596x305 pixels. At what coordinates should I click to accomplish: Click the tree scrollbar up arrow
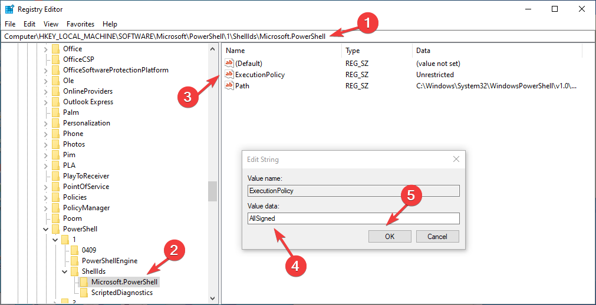(x=212, y=48)
